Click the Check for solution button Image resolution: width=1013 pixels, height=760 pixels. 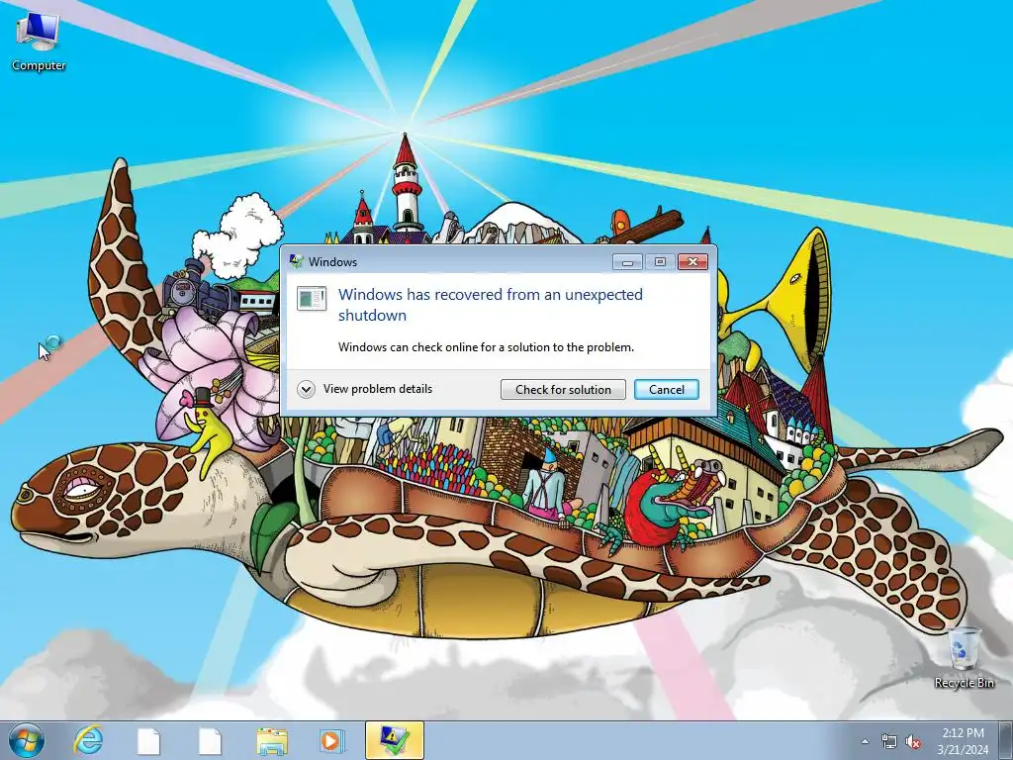coord(563,389)
